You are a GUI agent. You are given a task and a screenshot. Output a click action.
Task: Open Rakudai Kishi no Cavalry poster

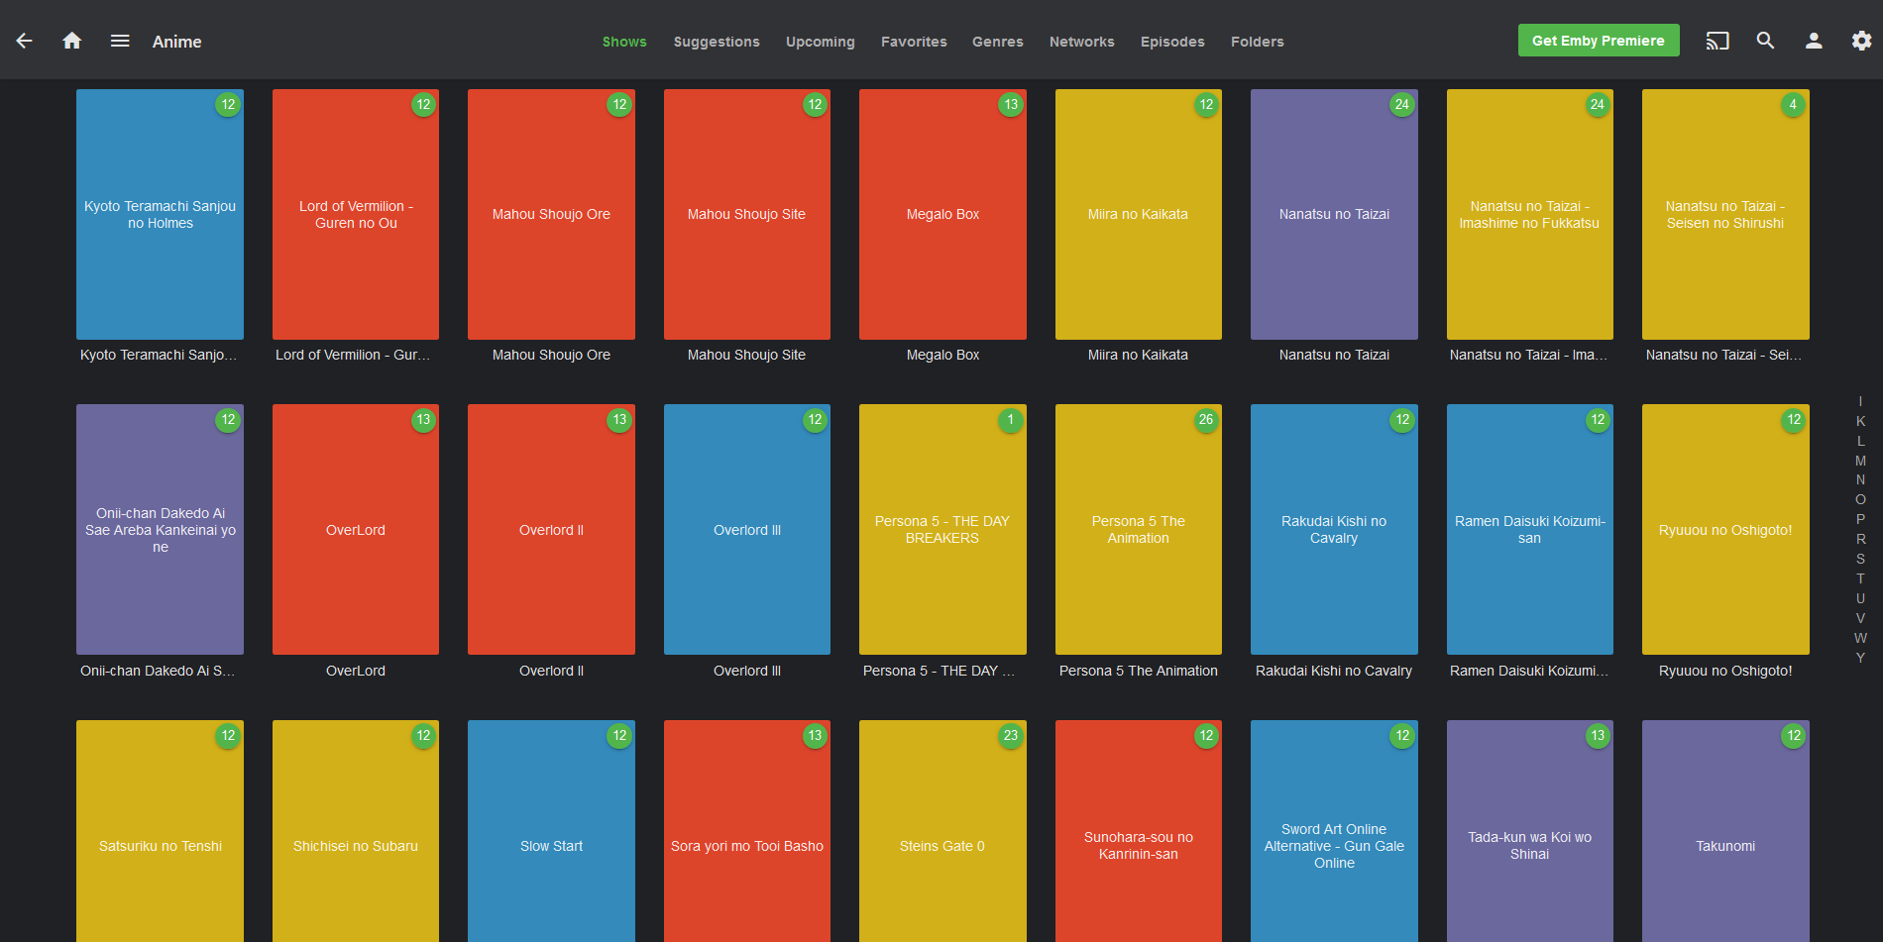tap(1334, 529)
